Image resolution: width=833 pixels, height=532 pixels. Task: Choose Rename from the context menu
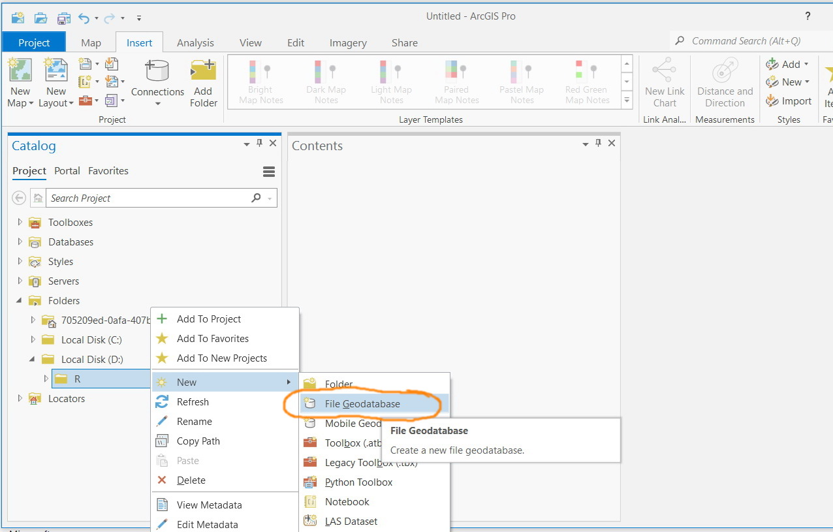225,421
